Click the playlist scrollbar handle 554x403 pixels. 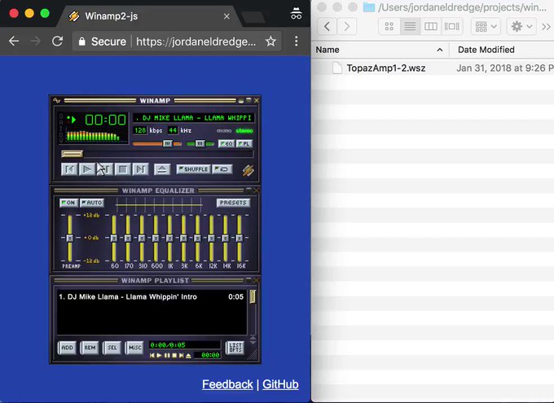[253, 296]
